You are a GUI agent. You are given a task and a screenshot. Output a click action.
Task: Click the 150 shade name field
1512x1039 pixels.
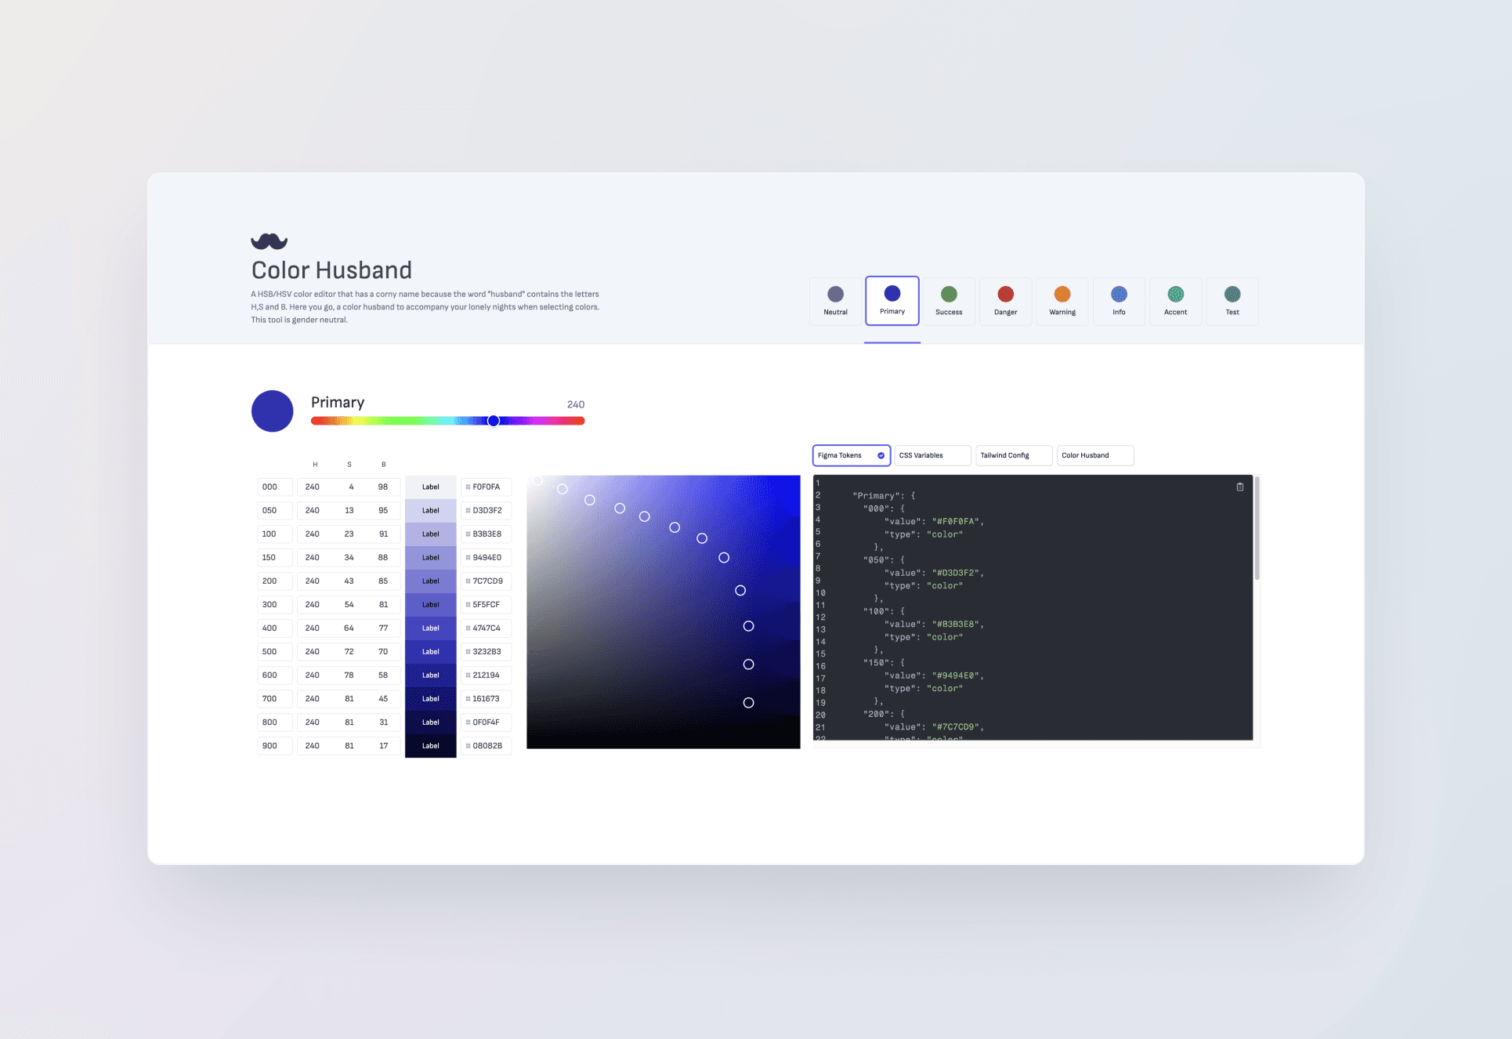[275, 557]
